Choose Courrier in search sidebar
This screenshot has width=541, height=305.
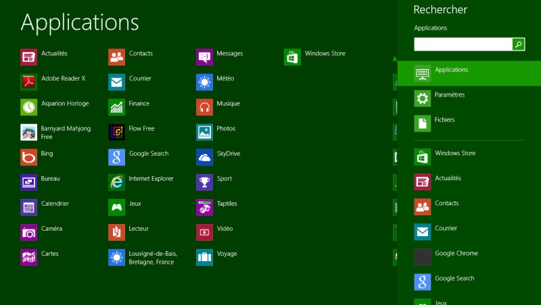coord(469,231)
